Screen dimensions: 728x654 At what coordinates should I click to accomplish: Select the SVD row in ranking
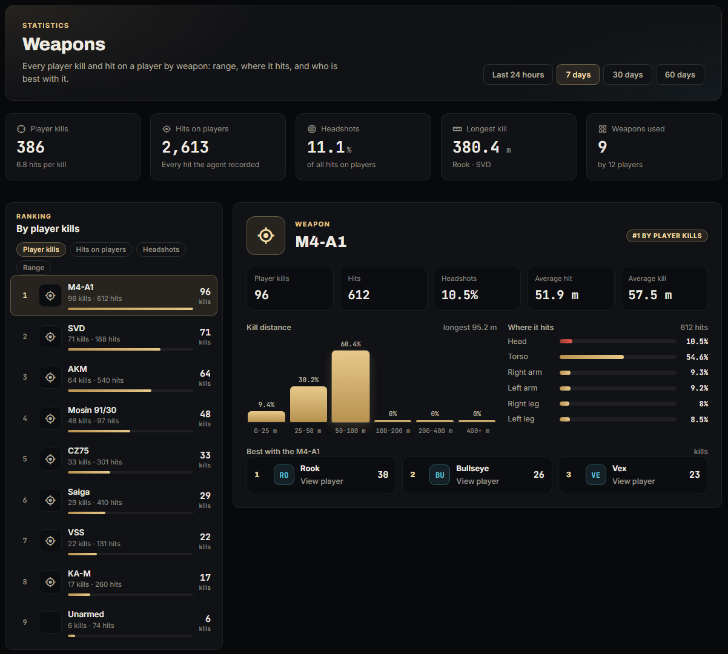pos(114,337)
